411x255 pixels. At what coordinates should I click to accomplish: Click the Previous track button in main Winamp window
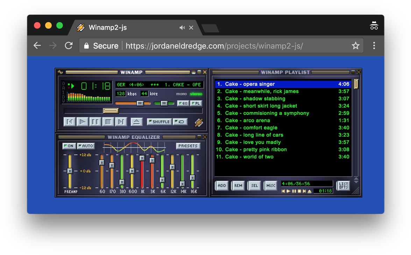pyautogui.click(x=70, y=122)
